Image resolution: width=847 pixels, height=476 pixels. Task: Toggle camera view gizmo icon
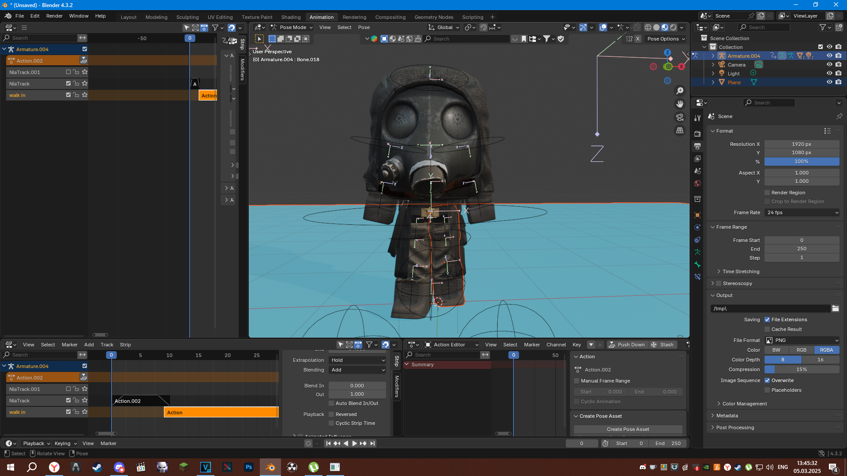(680, 117)
